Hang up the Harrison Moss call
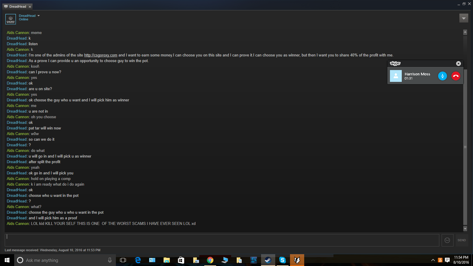This screenshot has width=473, height=266. 456,76
